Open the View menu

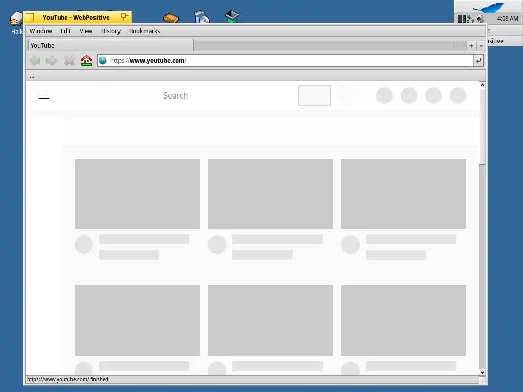[86, 31]
